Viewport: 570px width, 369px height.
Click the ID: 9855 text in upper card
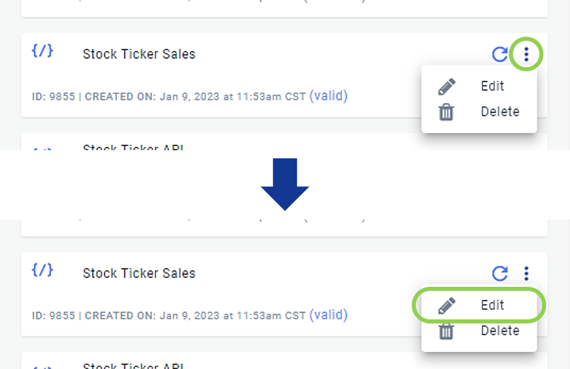54,96
